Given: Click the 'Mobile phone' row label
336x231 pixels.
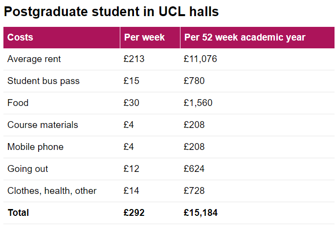Looking at the screenshot, I should tap(35, 147).
